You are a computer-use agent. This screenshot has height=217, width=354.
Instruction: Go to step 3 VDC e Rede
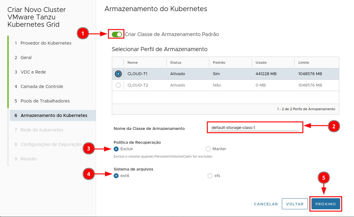(30, 72)
